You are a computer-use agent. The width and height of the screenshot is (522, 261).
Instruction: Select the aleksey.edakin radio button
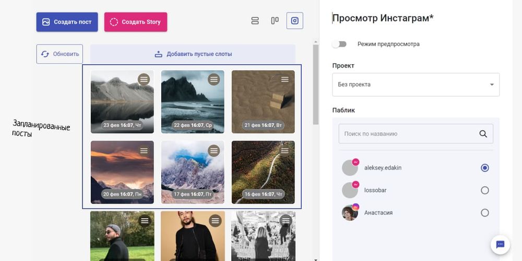coord(484,168)
